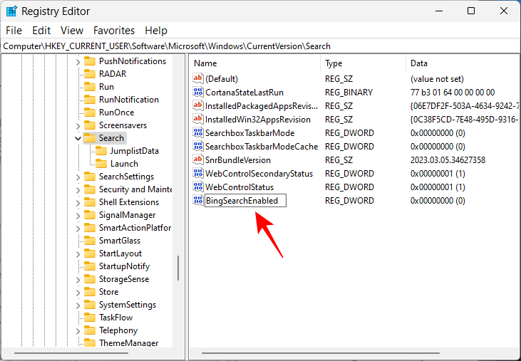
Task: Open the View menu
Action: pyautogui.click(x=72, y=31)
